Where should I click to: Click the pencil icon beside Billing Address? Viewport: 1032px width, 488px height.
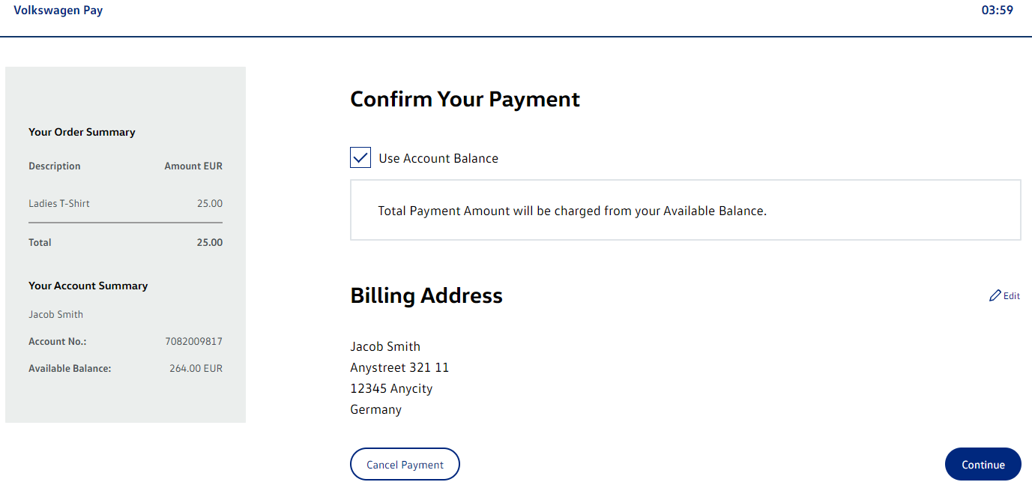pyautogui.click(x=995, y=296)
